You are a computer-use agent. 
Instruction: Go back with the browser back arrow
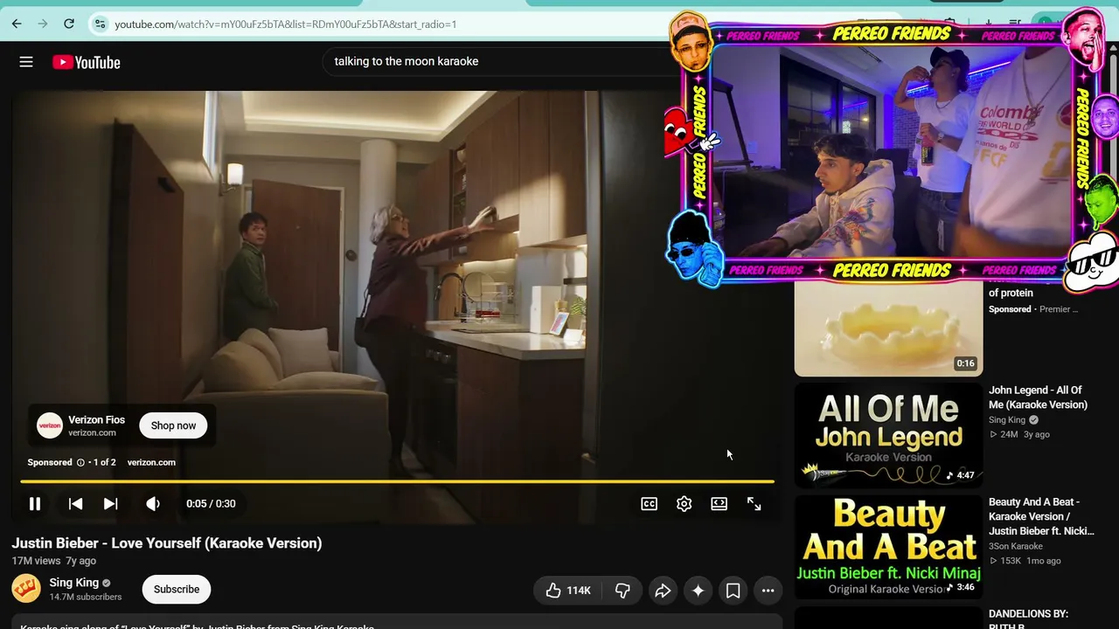pos(17,24)
